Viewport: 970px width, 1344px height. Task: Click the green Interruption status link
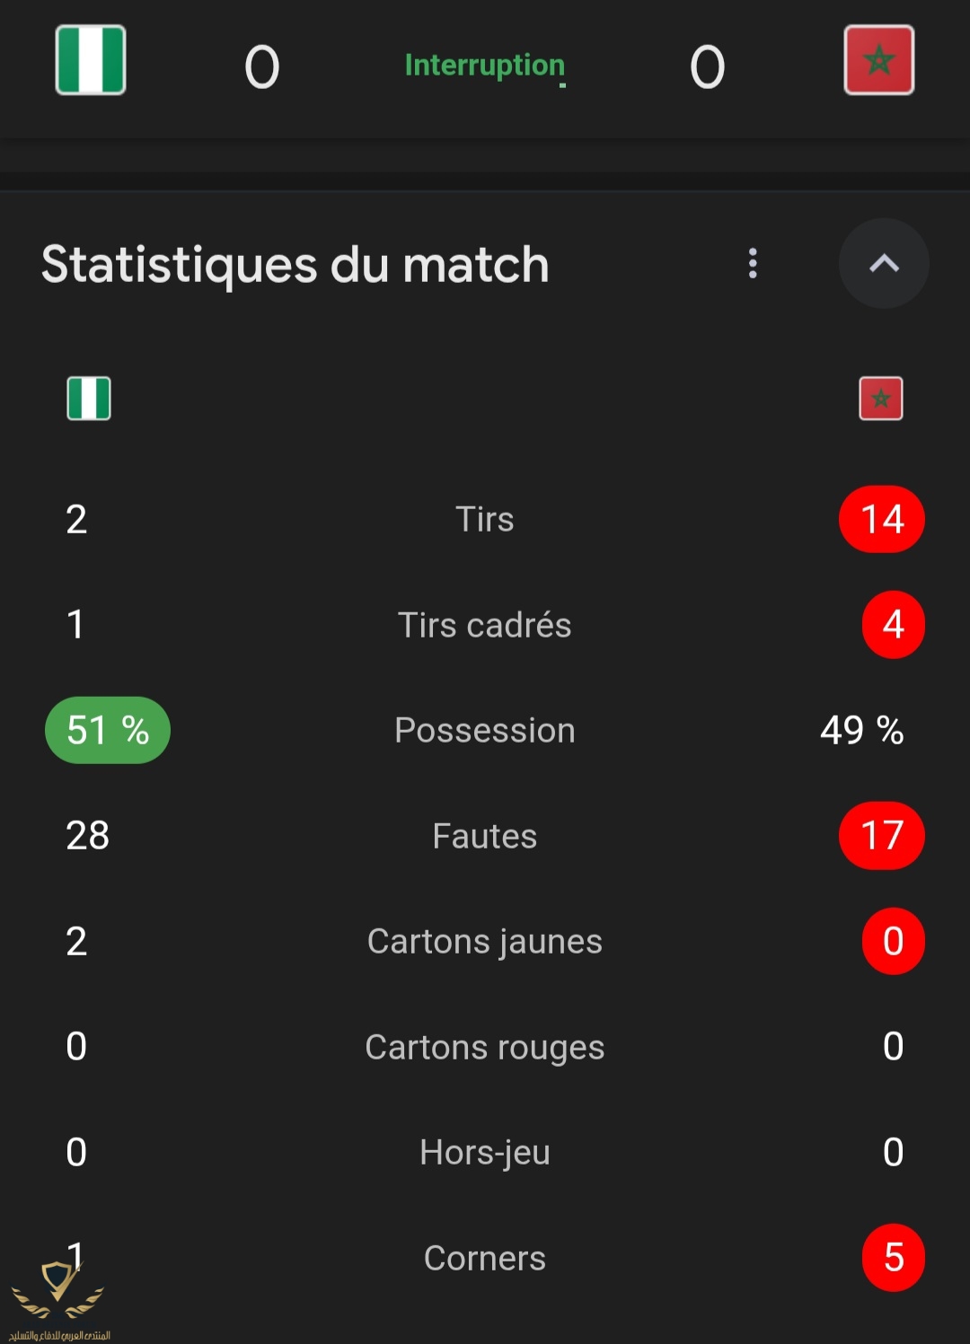pyautogui.click(x=484, y=66)
